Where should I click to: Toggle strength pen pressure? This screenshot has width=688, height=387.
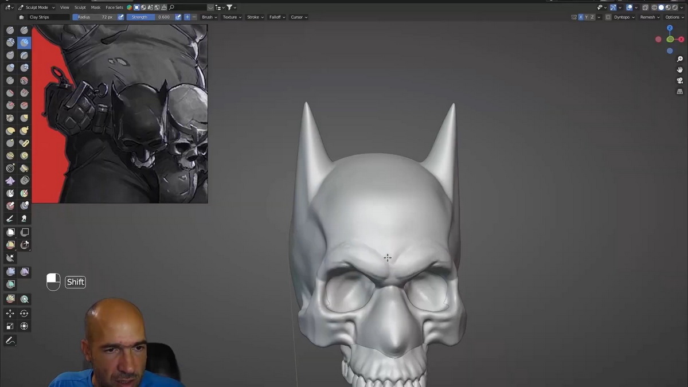[x=178, y=17]
